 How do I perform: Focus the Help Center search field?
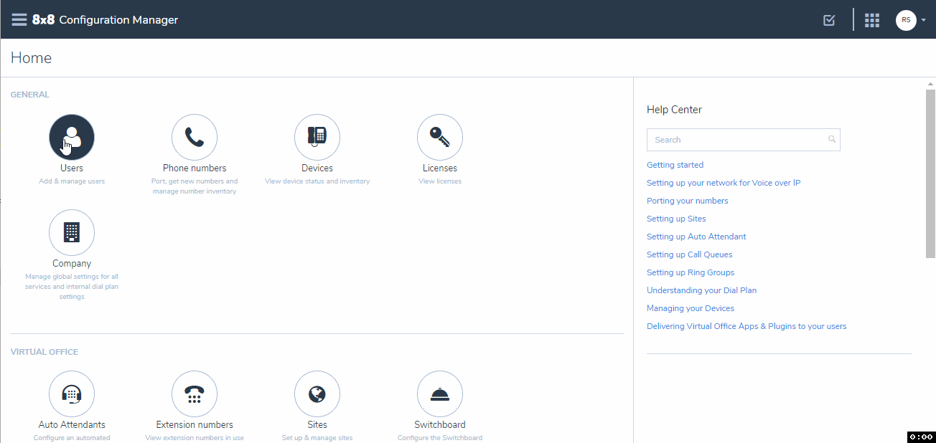tap(743, 140)
